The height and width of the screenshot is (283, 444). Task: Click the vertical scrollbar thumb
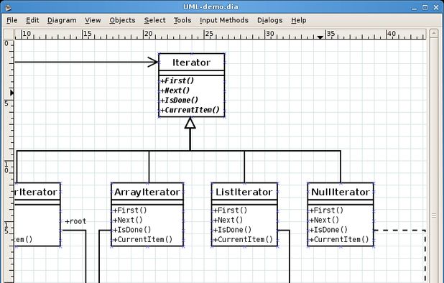(433, 215)
